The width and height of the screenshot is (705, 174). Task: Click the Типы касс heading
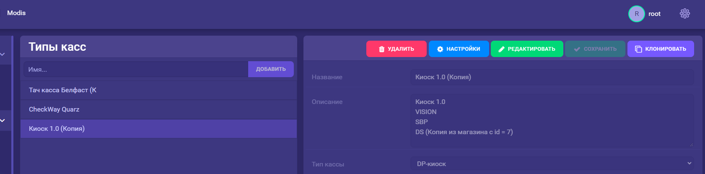(x=57, y=47)
